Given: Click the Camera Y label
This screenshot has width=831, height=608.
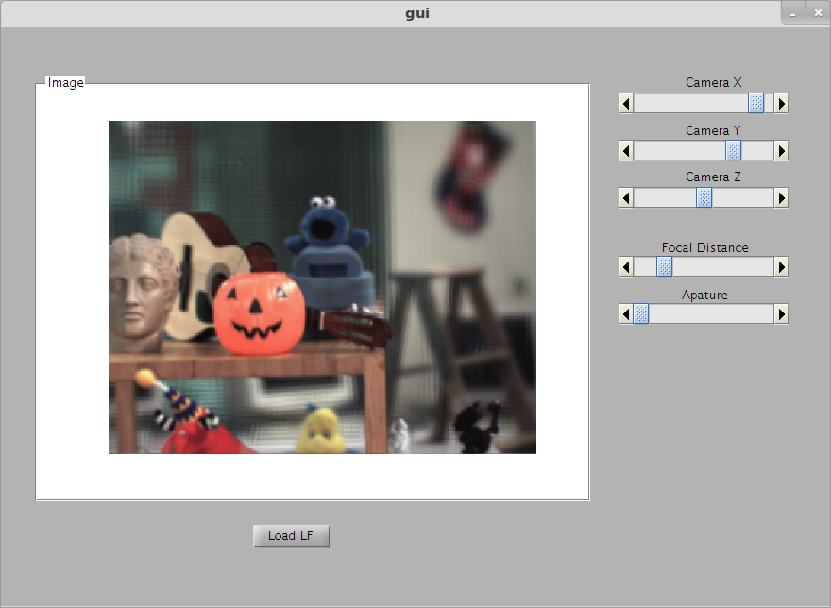Looking at the screenshot, I should tap(713, 130).
